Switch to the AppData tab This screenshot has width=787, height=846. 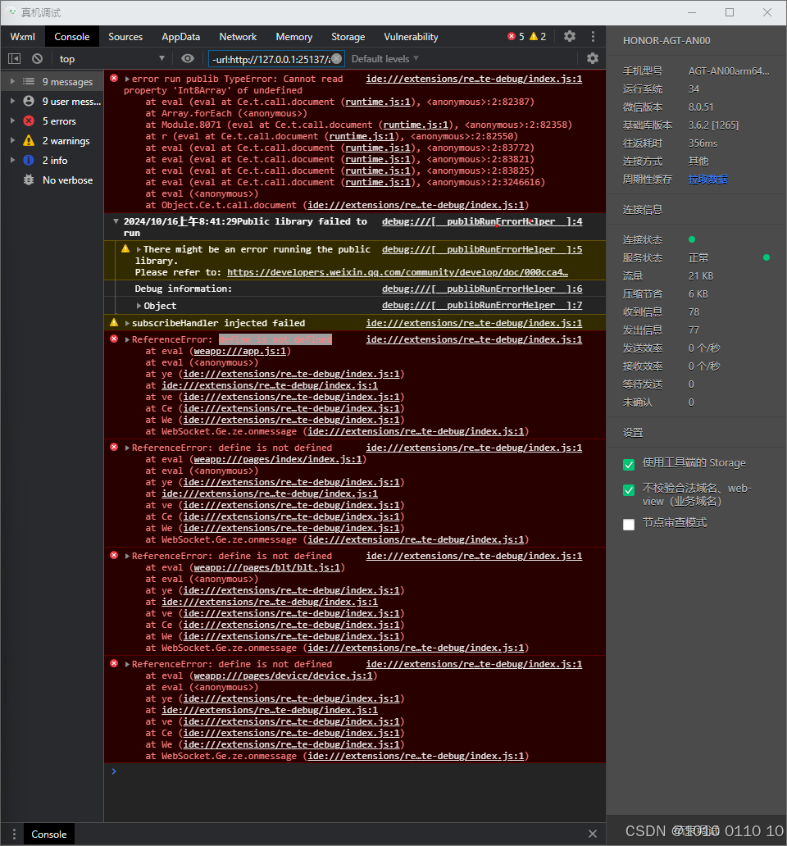click(x=180, y=36)
